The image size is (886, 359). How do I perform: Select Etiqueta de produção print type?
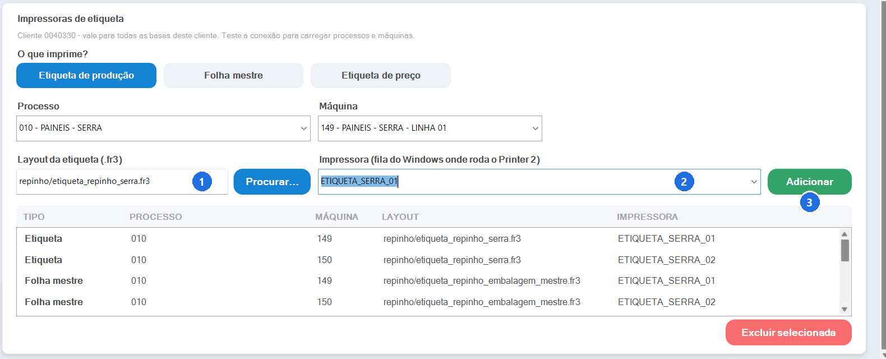pos(86,75)
